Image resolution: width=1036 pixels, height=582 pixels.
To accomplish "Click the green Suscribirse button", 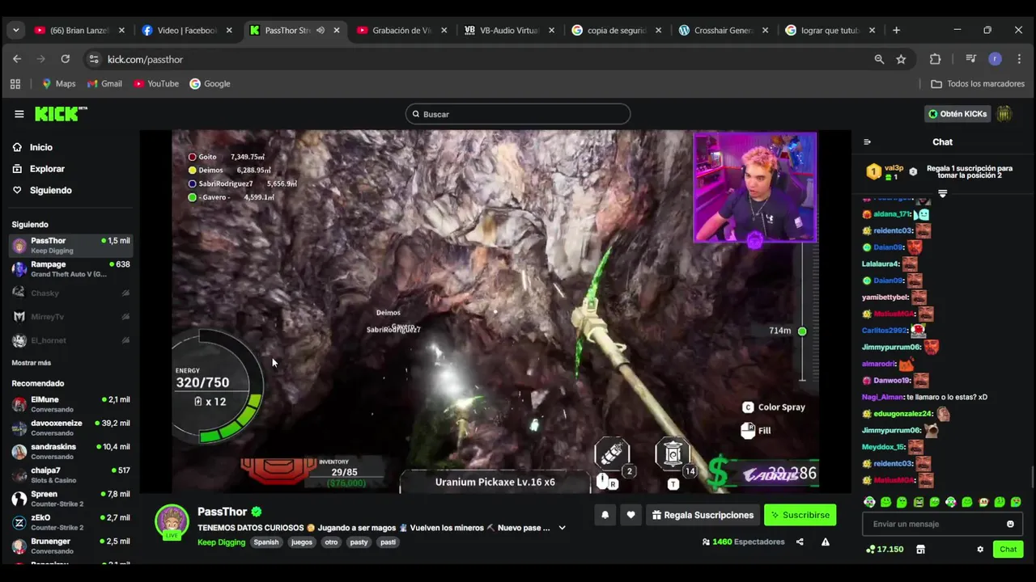I will [800, 515].
